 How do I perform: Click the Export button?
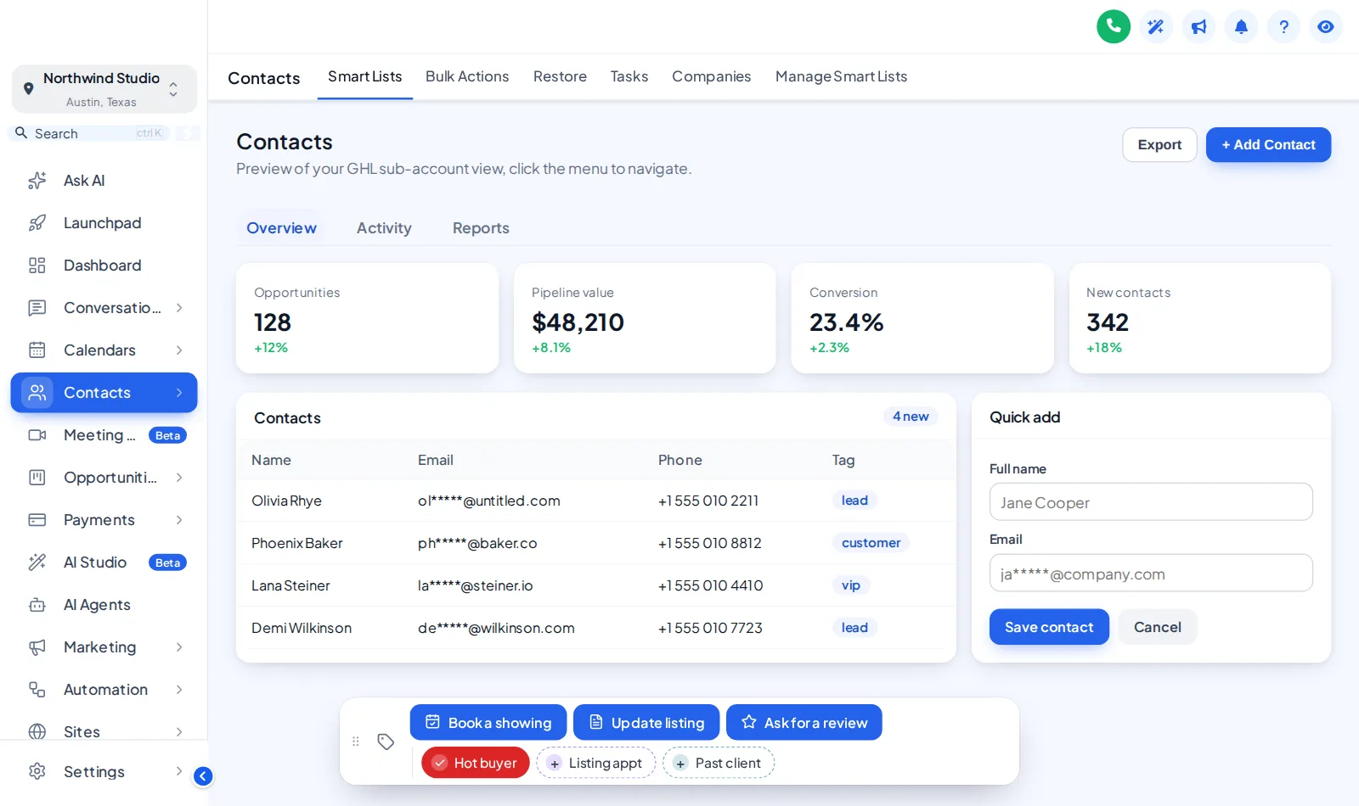1159,145
